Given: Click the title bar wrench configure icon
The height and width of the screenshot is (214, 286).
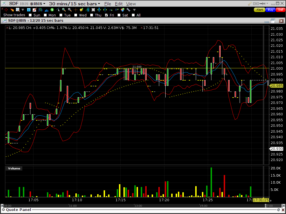Looking at the screenshot, I should click(x=250, y=4).
